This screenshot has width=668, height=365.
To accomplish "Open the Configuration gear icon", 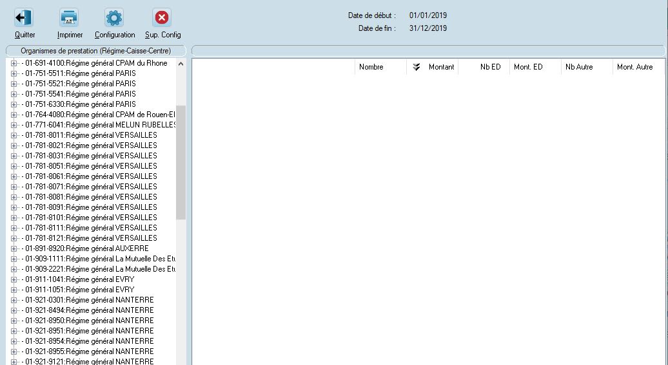I will [x=114, y=18].
